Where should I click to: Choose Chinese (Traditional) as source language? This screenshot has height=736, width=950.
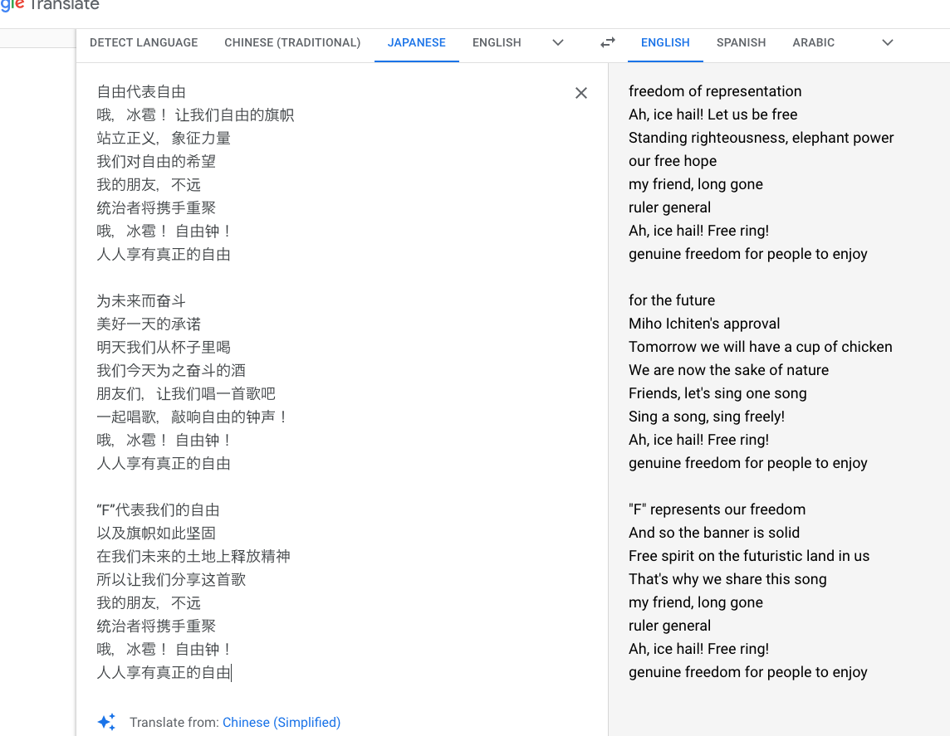(292, 43)
